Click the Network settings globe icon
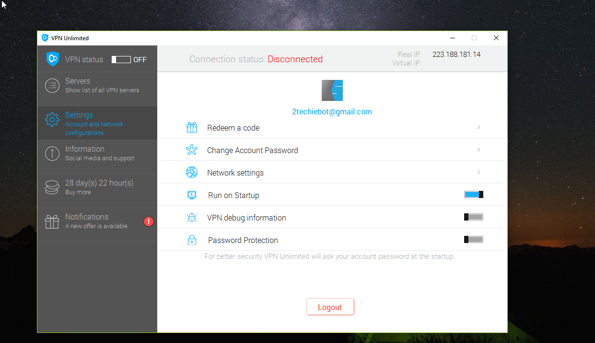The width and height of the screenshot is (595, 343). pos(192,173)
